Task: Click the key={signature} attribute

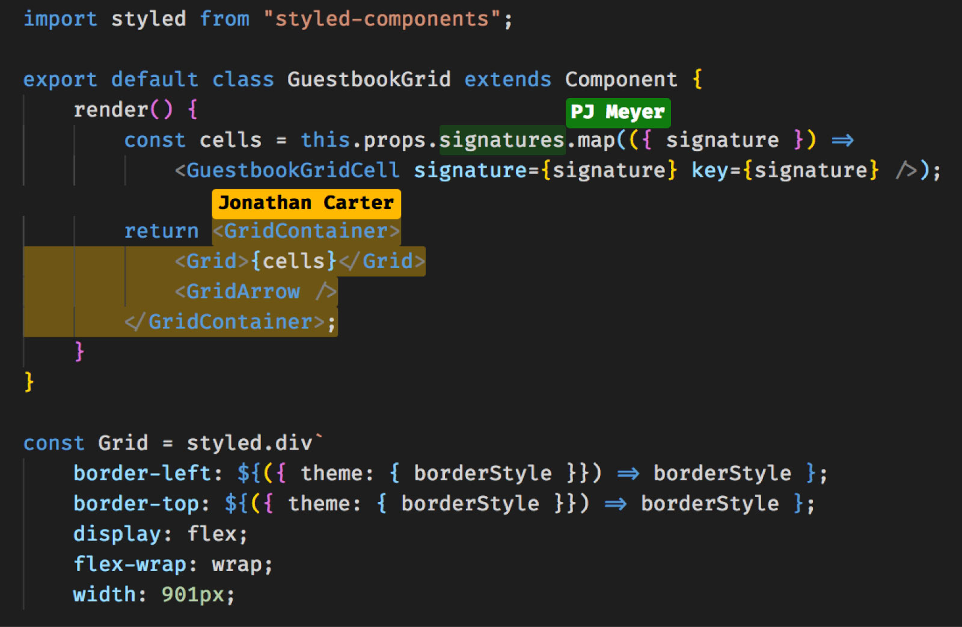Action: [x=782, y=170]
